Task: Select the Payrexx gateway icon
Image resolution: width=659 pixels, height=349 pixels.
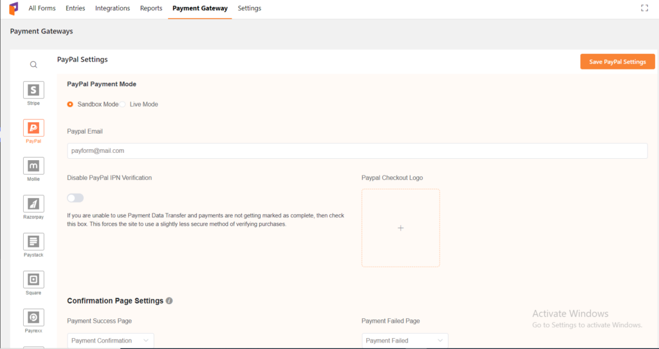Action: [33, 318]
